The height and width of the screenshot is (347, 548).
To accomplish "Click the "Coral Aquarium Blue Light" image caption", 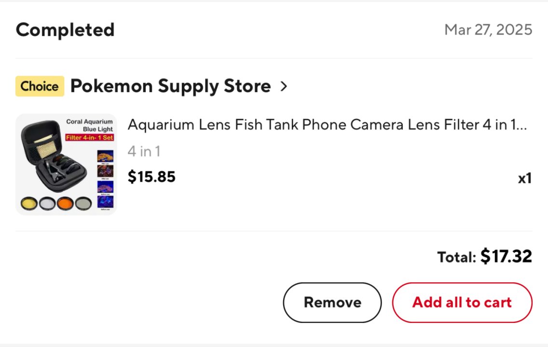I will (x=89, y=125).
